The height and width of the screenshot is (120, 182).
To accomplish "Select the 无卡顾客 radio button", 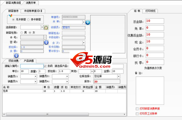I will coord(13,20).
